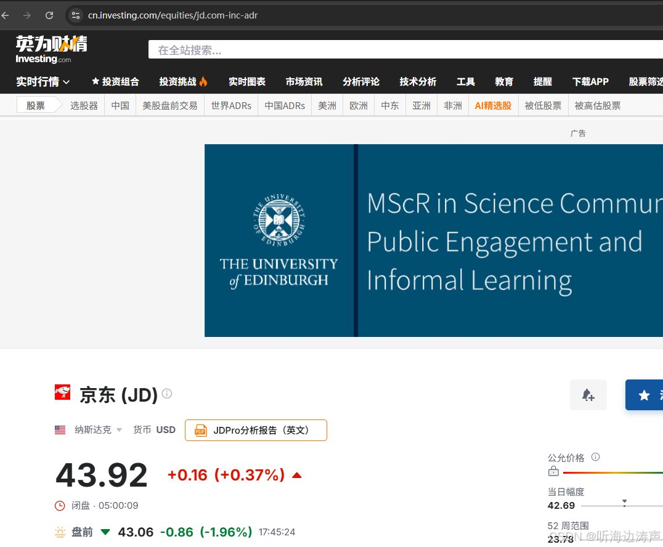This screenshot has width=663, height=547.
Task: Open 被低股票 sub-navigation link
Action: click(x=543, y=106)
